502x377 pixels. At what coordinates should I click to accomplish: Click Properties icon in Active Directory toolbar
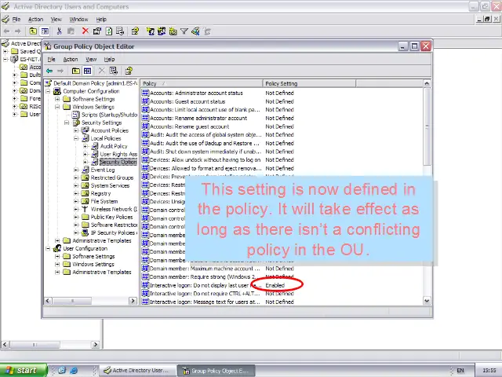(97, 31)
